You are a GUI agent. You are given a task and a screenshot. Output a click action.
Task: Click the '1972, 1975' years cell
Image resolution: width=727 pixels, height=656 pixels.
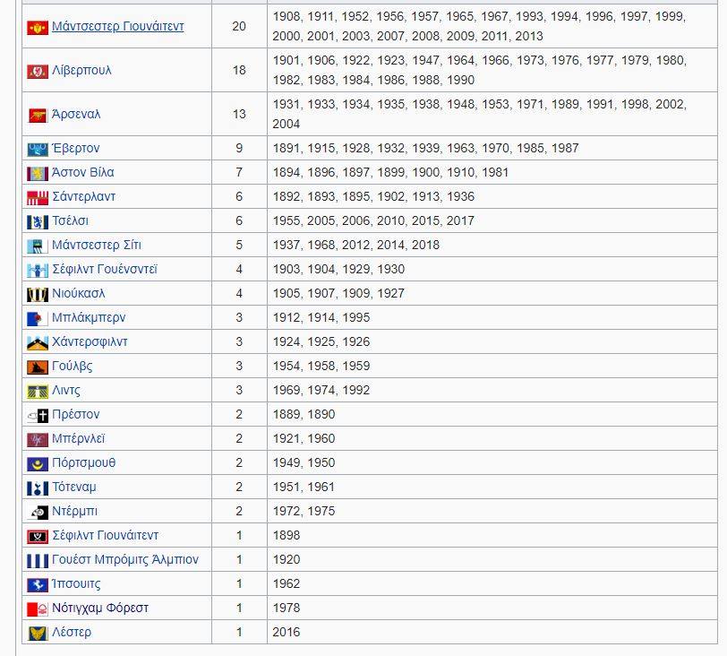pos(492,511)
